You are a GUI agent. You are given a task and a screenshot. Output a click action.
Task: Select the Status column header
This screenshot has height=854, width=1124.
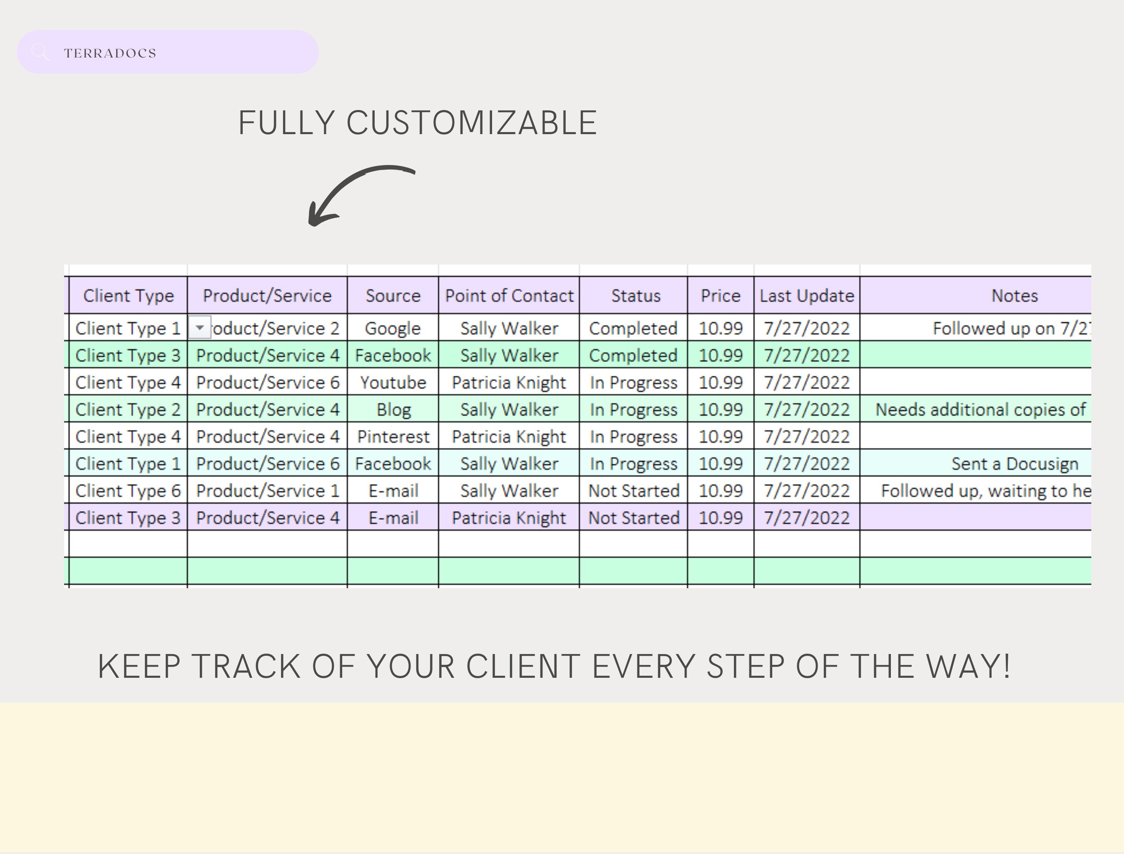pyautogui.click(x=633, y=295)
